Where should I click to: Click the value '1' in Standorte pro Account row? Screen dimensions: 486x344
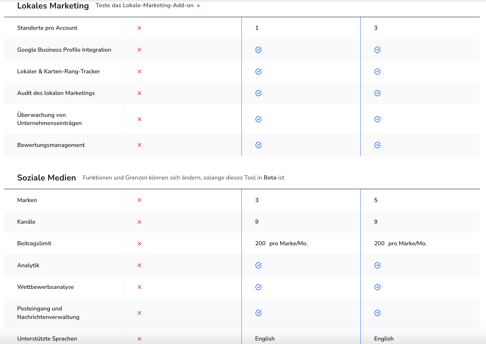257,28
